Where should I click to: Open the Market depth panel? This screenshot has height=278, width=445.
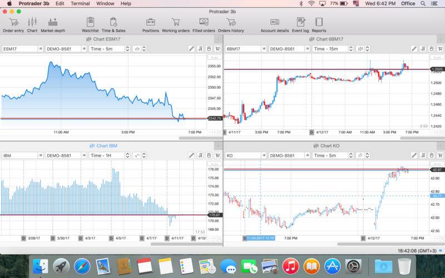(x=53, y=25)
